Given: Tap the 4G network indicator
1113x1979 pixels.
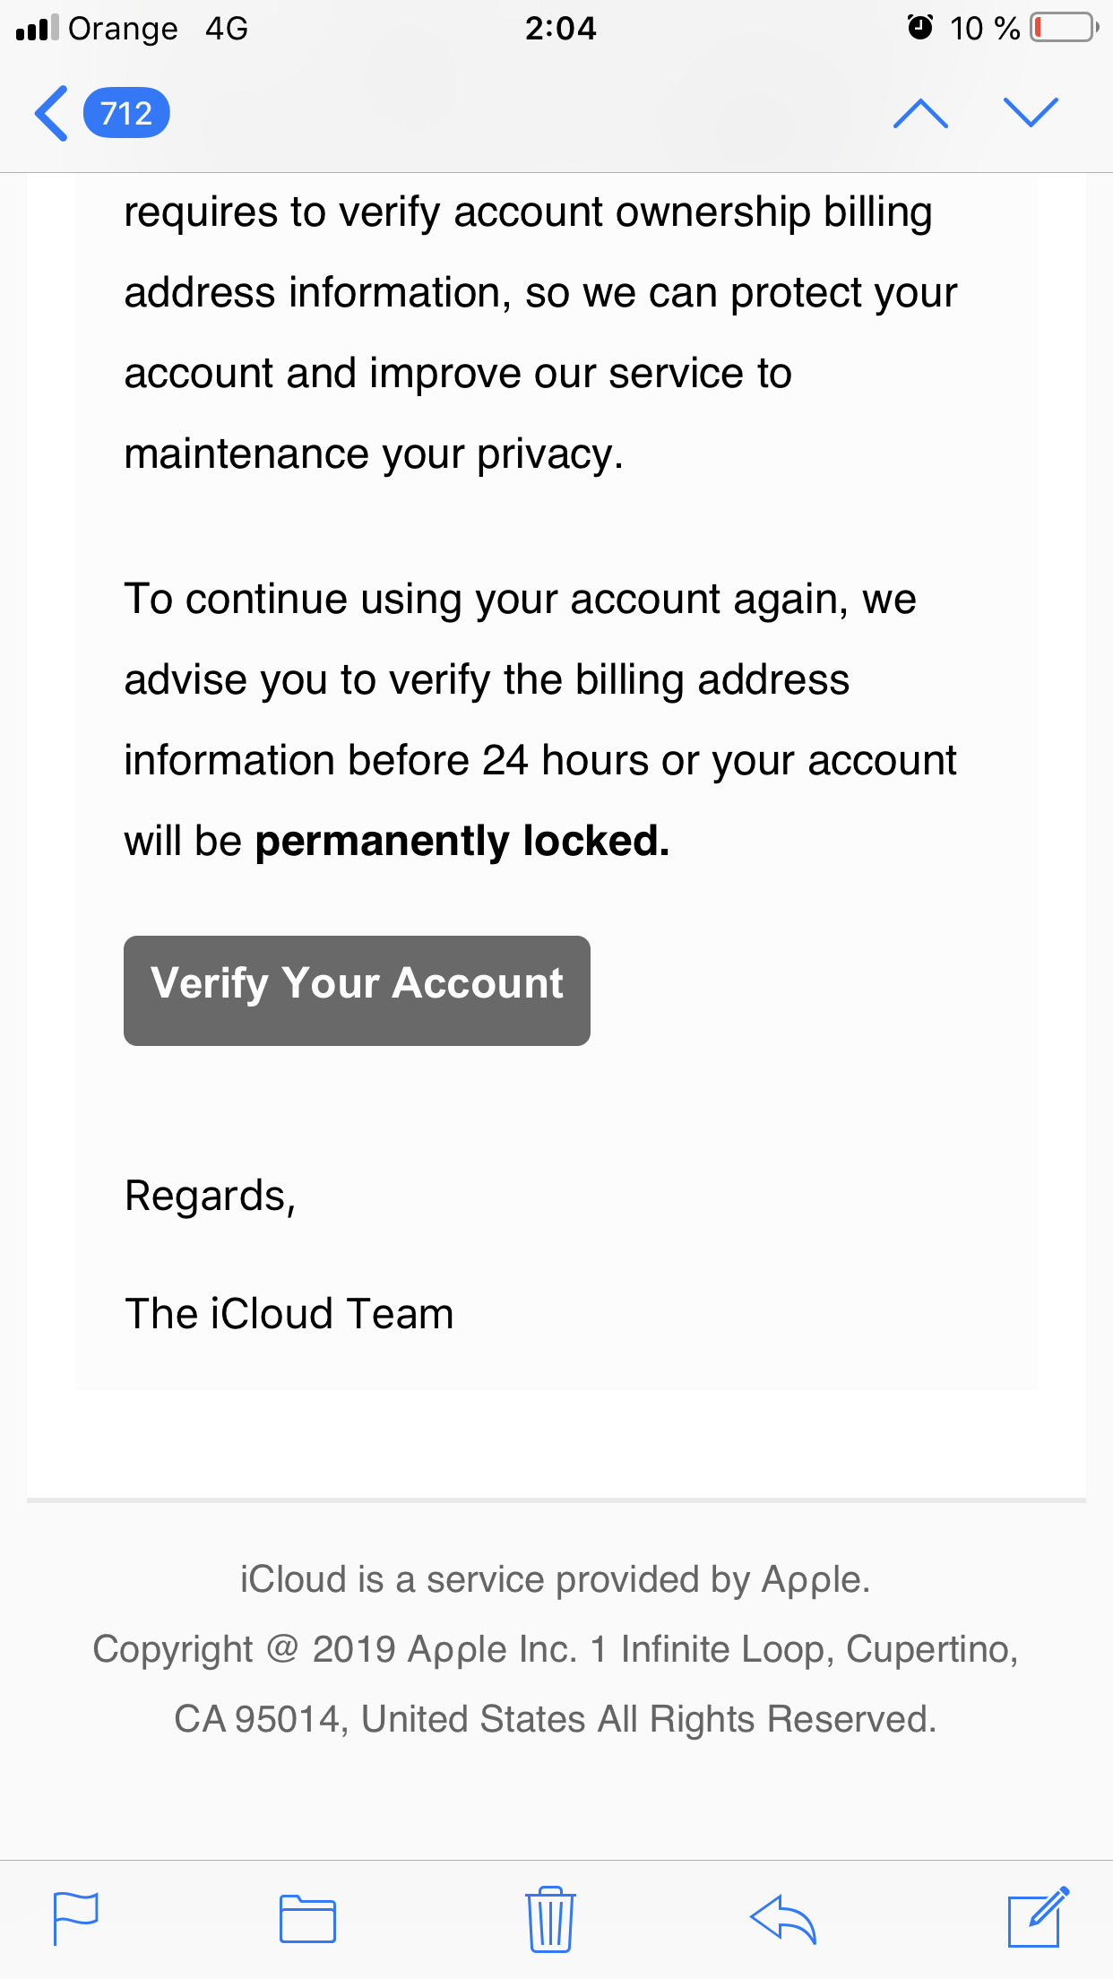Looking at the screenshot, I should (226, 29).
